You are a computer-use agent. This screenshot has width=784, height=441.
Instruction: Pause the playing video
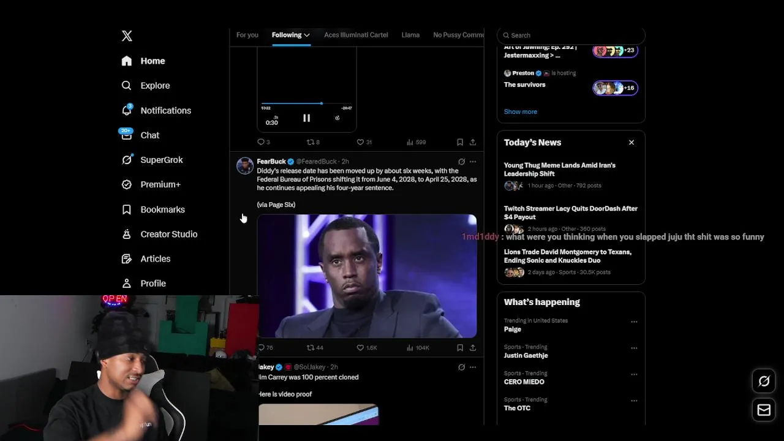(306, 118)
